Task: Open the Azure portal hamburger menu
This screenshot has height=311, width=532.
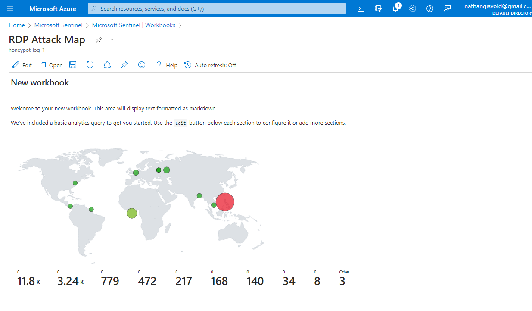Action: pos(10,9)
